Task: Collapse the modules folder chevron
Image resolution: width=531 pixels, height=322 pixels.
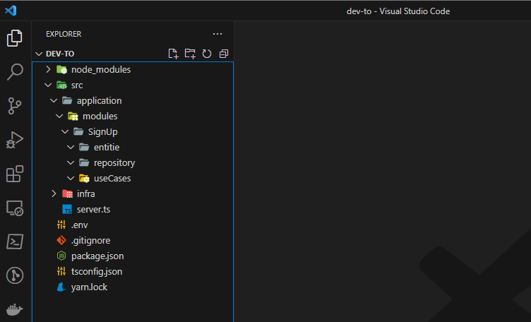Action: pos(59,116)
